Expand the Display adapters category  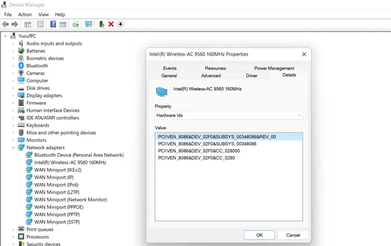(13, 95)
